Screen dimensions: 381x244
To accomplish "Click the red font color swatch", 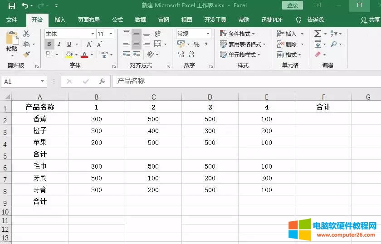I will click(84, 55).
